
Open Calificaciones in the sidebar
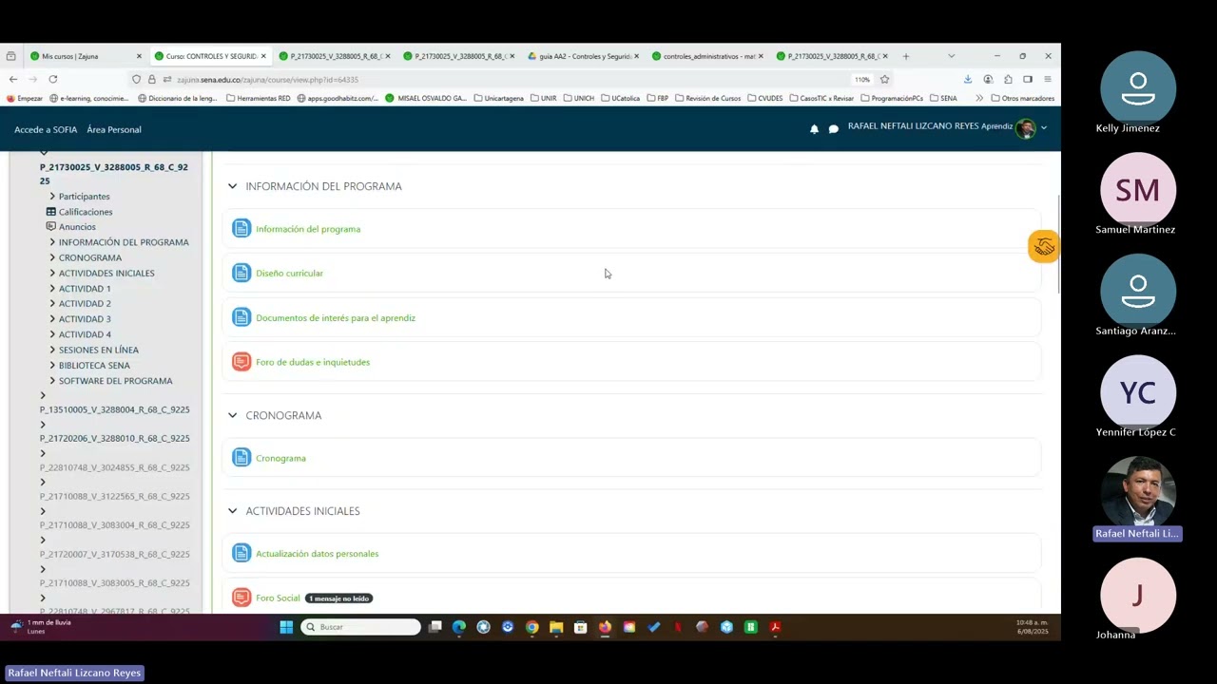pos(86,212)
